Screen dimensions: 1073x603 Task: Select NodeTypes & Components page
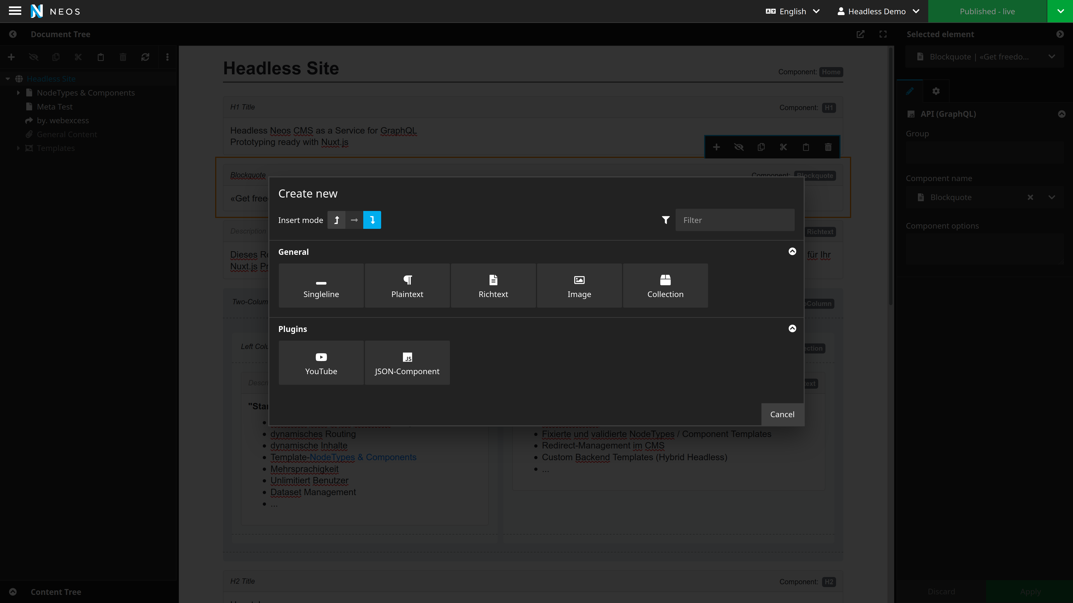click(x=86, y=92)
